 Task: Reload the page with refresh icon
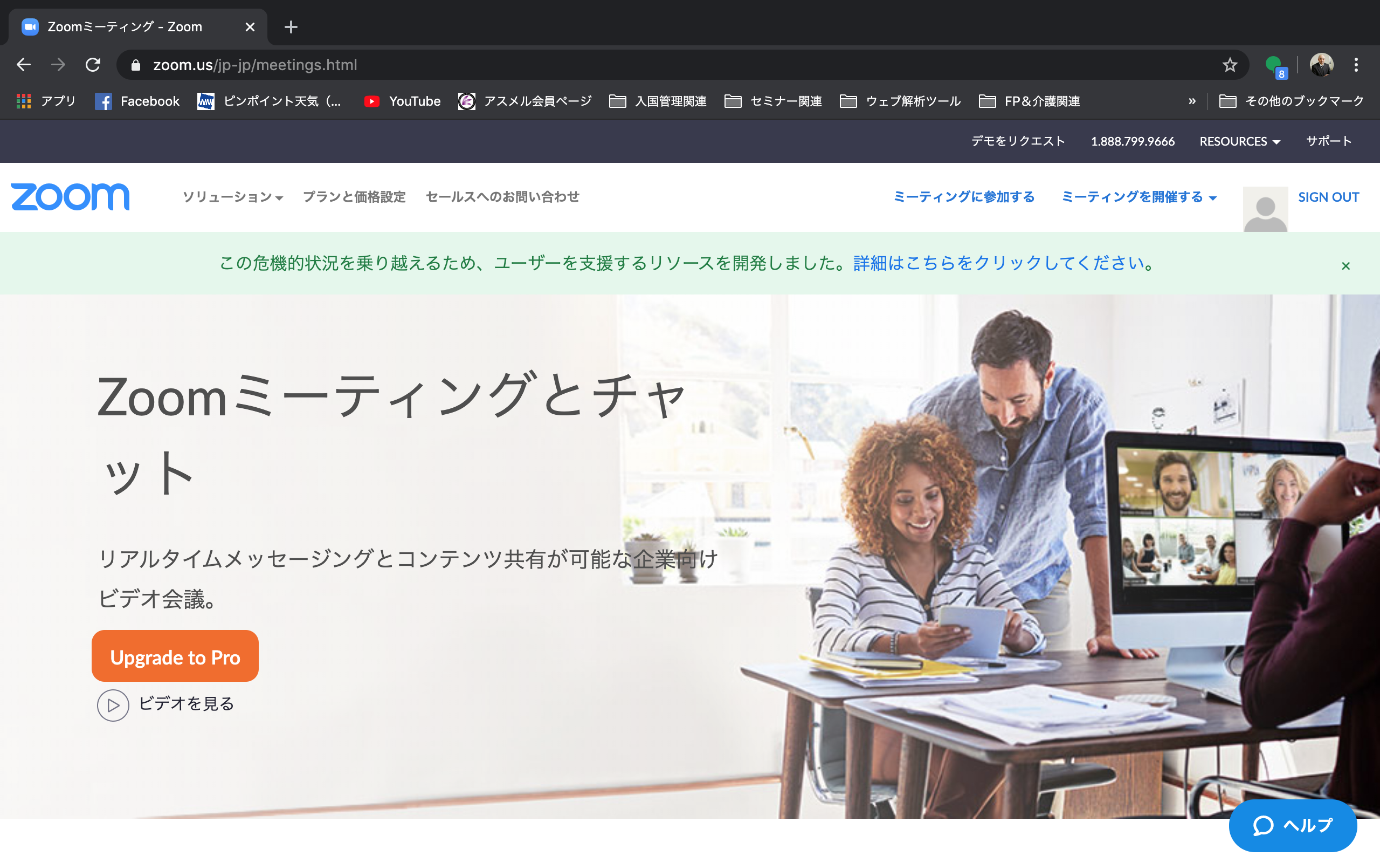pyautogui.click(x=93, y=65)
